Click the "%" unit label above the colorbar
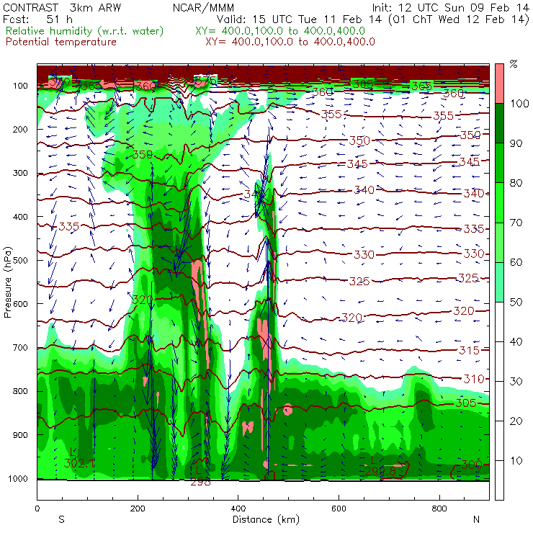 [x=514, y=64]
